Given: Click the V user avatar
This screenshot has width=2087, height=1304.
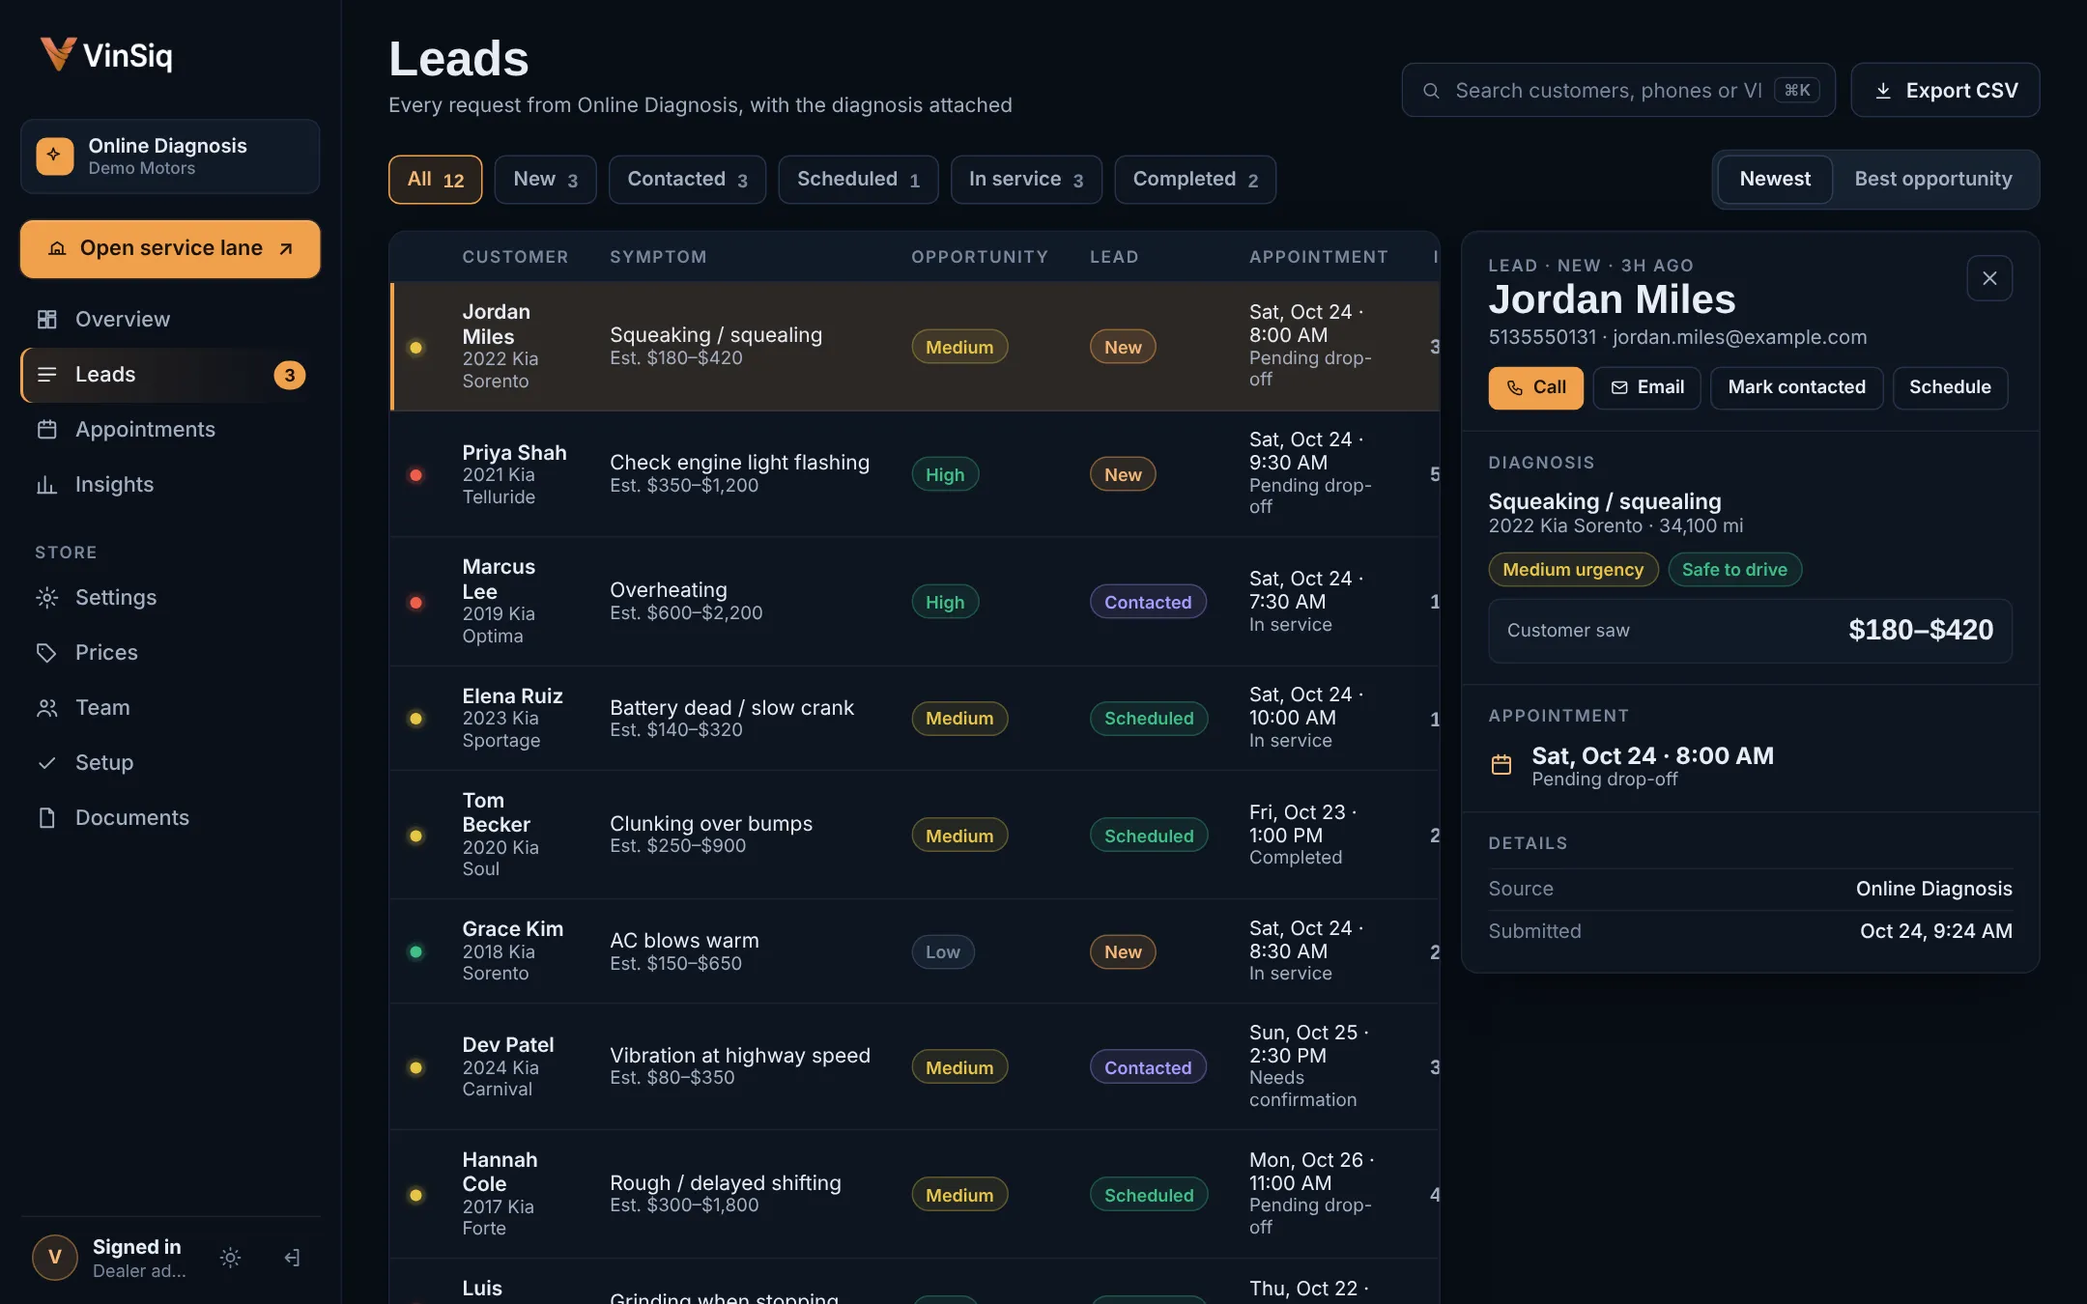Looking at the screenshot, I should (55, 1257).
